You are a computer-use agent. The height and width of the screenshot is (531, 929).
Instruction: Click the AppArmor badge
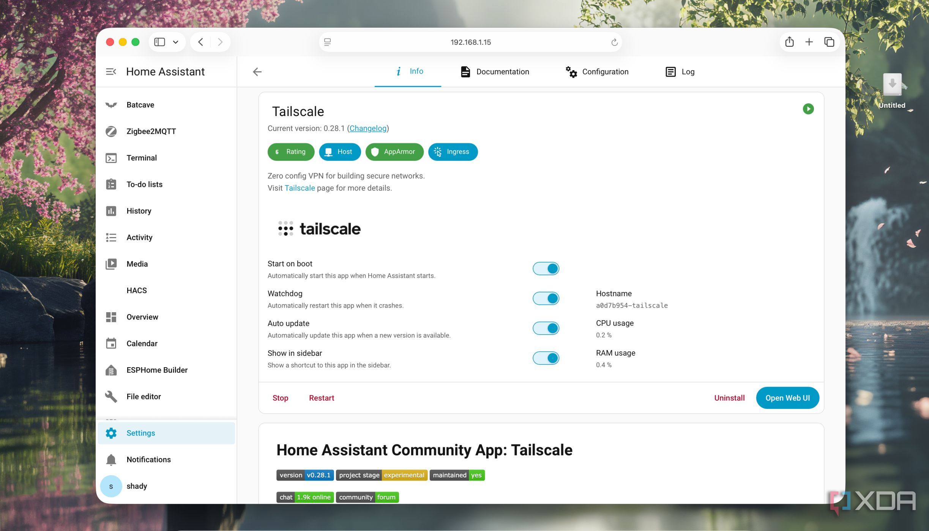394,152
